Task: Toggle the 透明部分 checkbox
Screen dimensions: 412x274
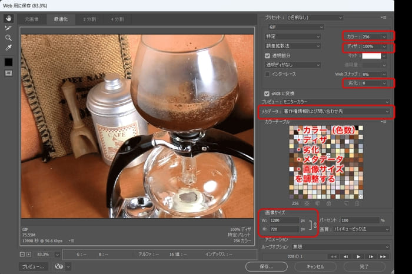Action: (x=268, y=55)
